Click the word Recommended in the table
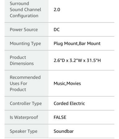 tap(25, 77)
